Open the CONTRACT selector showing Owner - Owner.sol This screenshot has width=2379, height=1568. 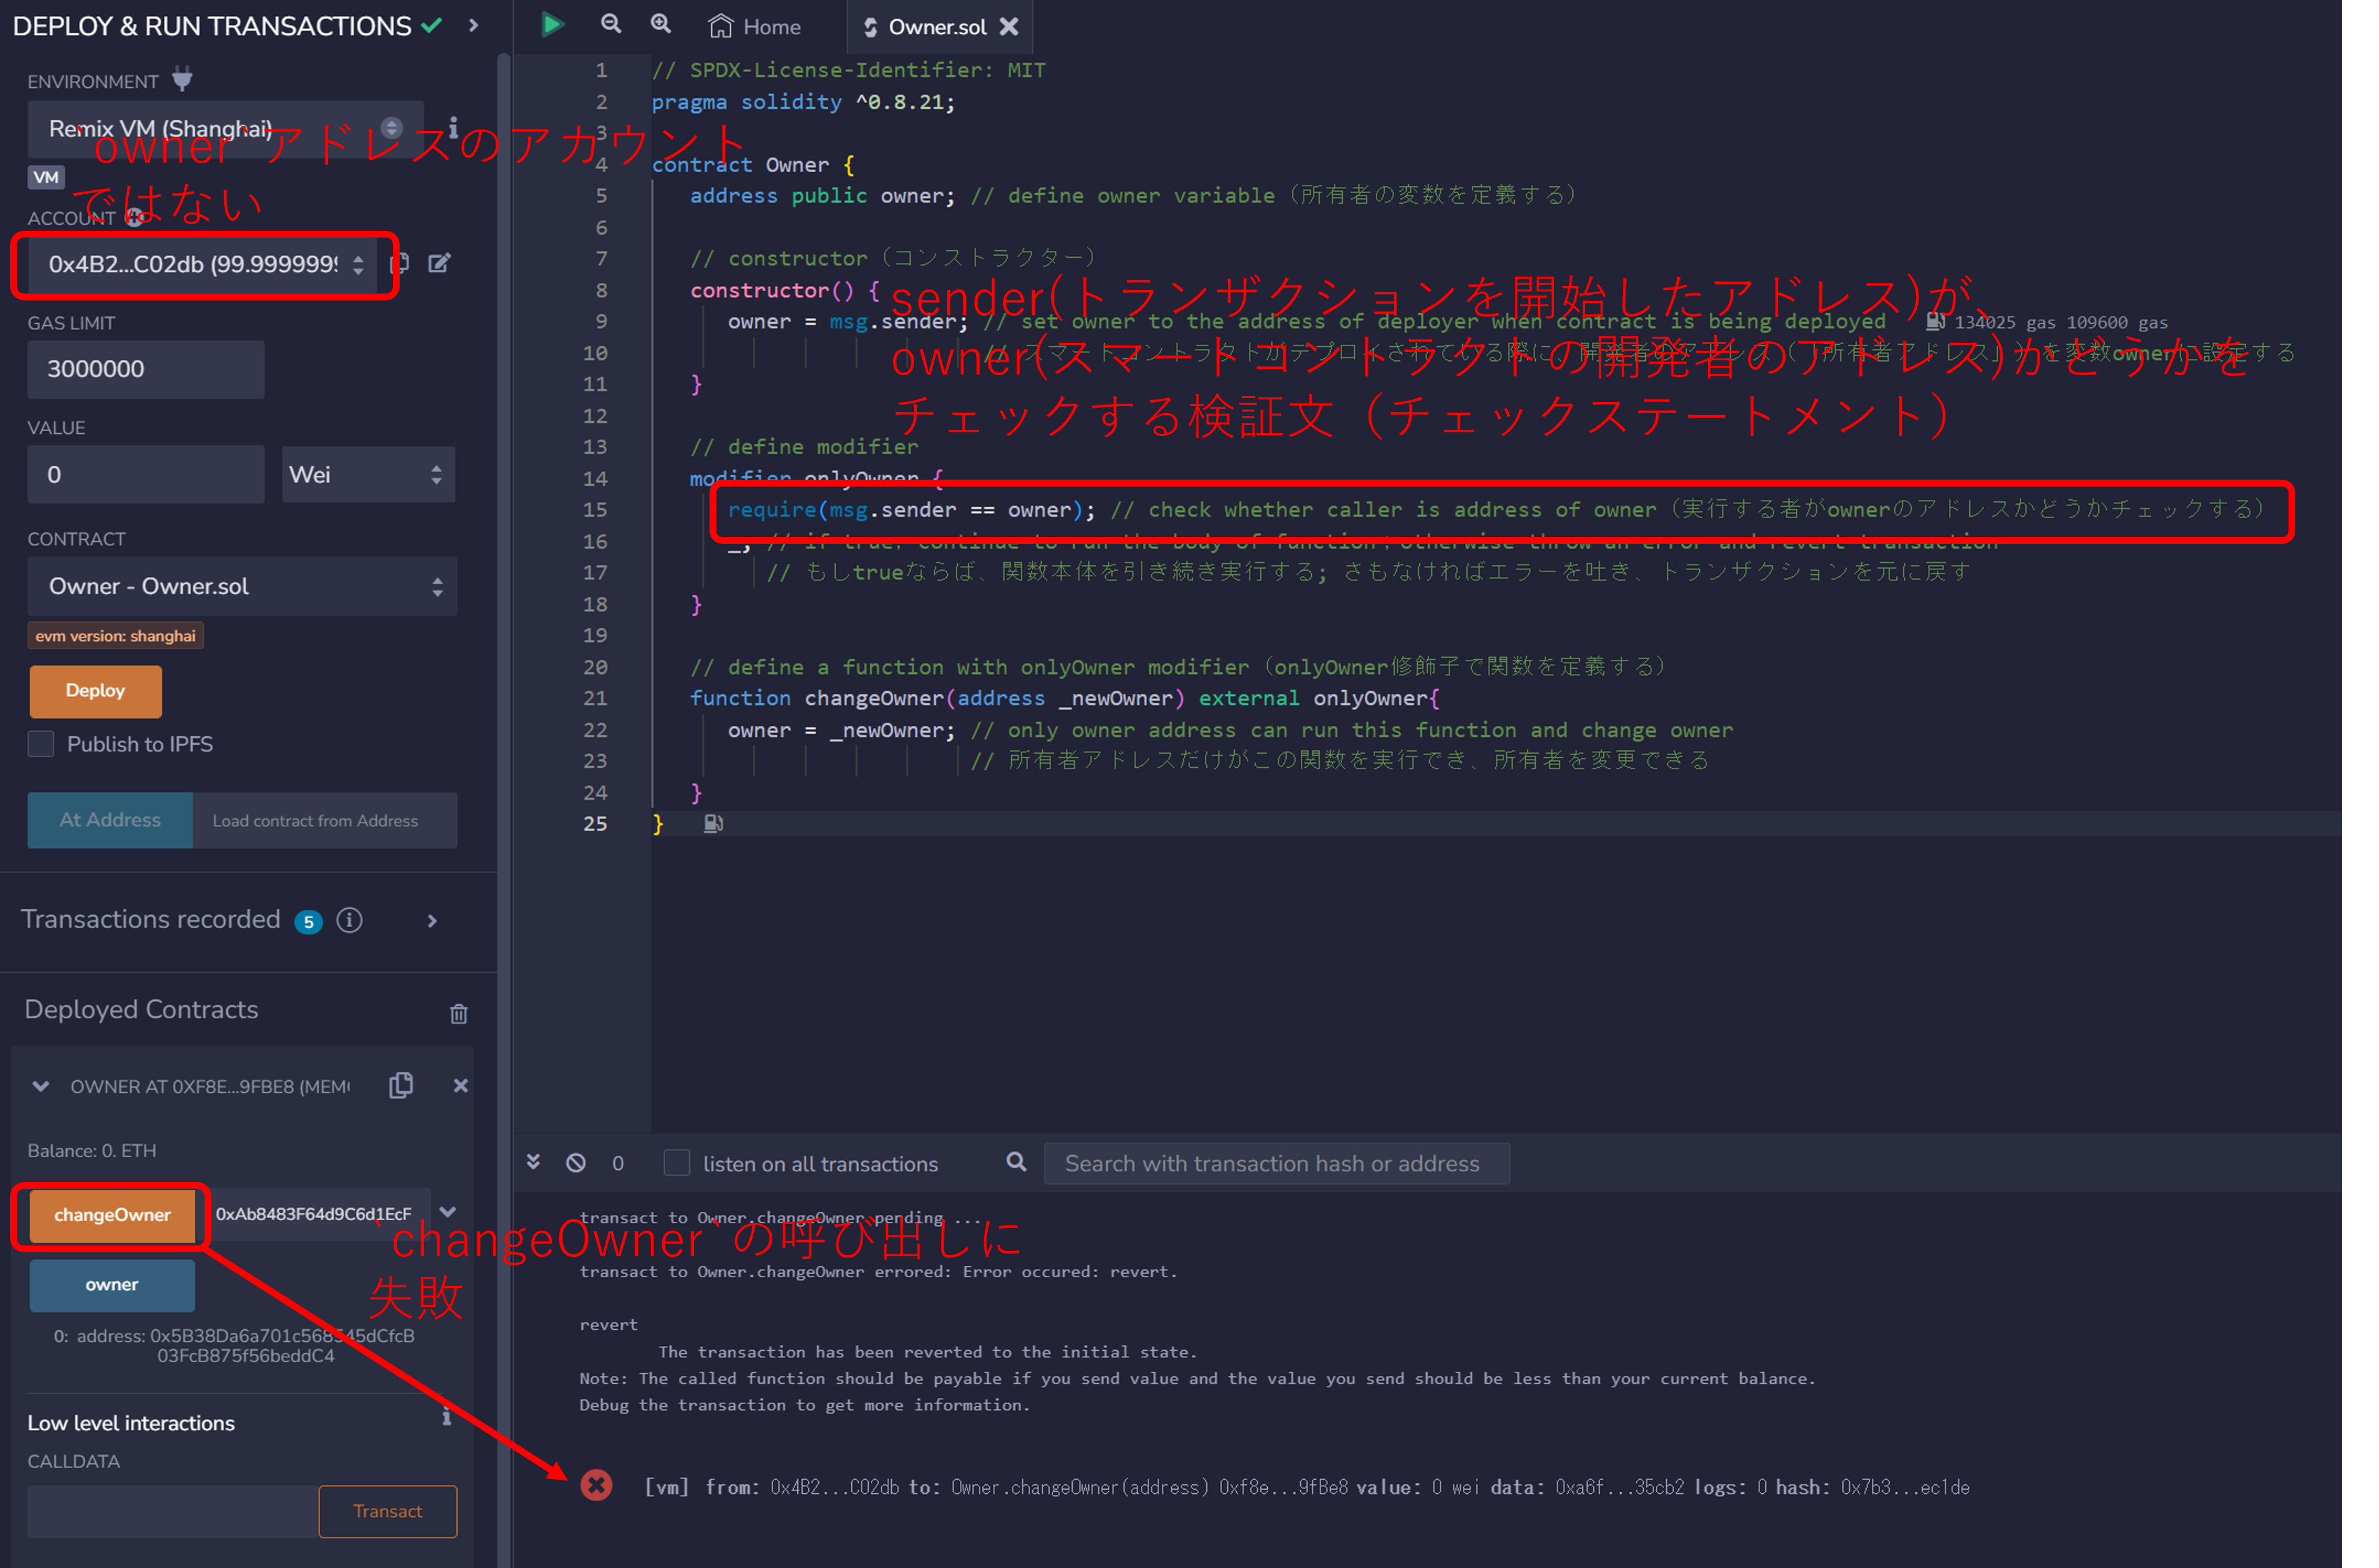(242, 587)
